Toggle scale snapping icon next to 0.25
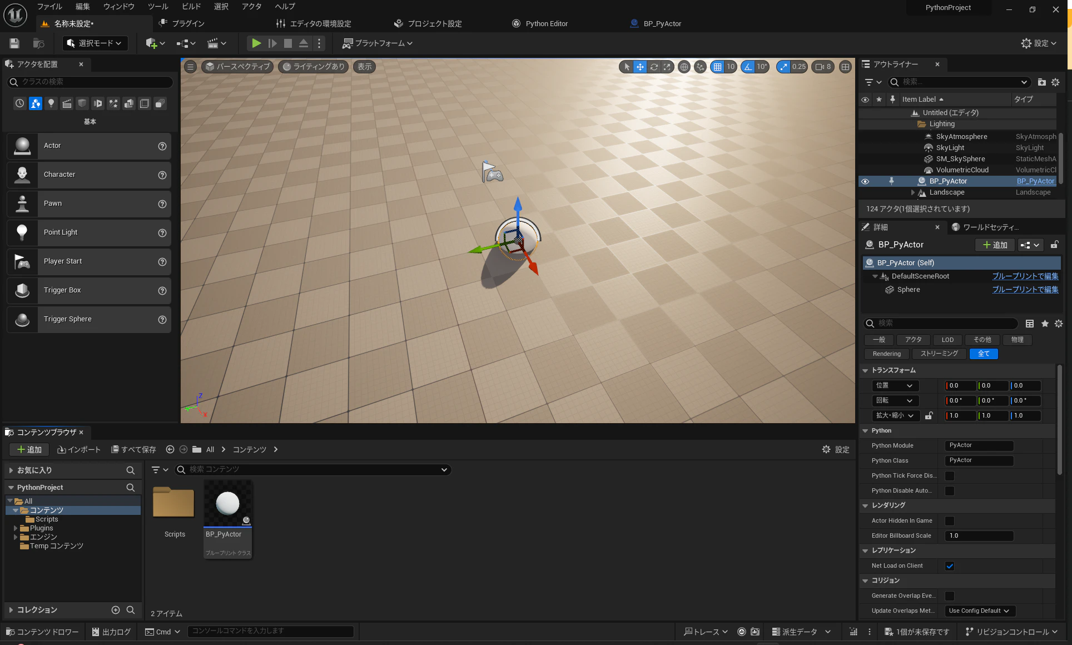This screenshot has width=1072, height=645. [x=783, y=67]
